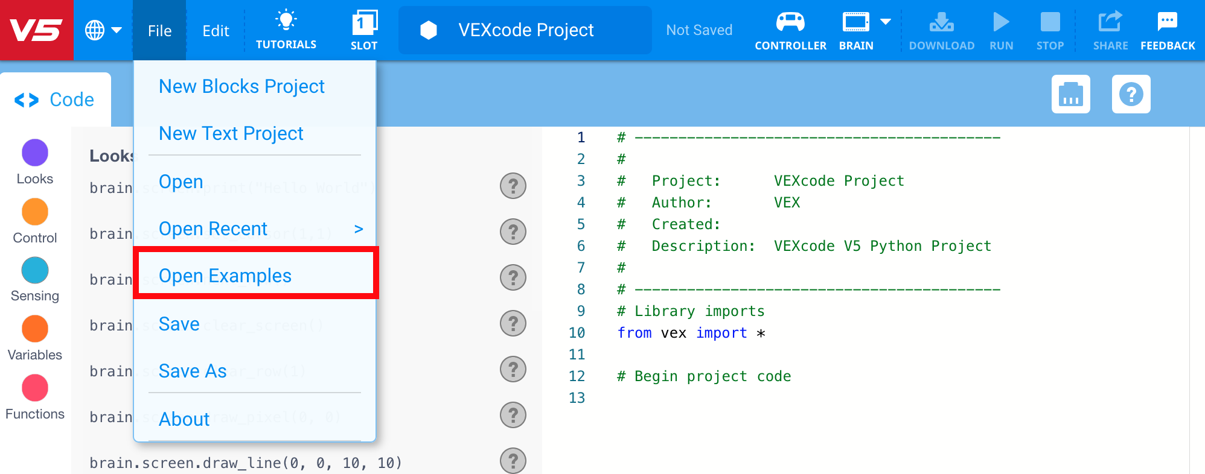The width and height of the screenshot is (1205, 474).
Task: Choose Open Examples from File menu
Action: tap(225, 276)
